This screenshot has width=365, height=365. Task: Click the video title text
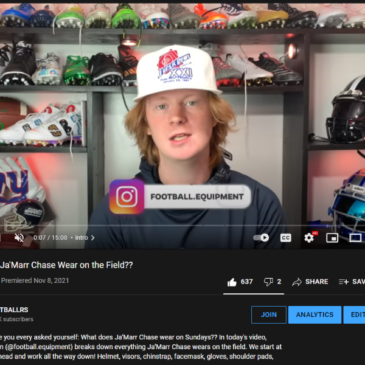pos(66,265)
